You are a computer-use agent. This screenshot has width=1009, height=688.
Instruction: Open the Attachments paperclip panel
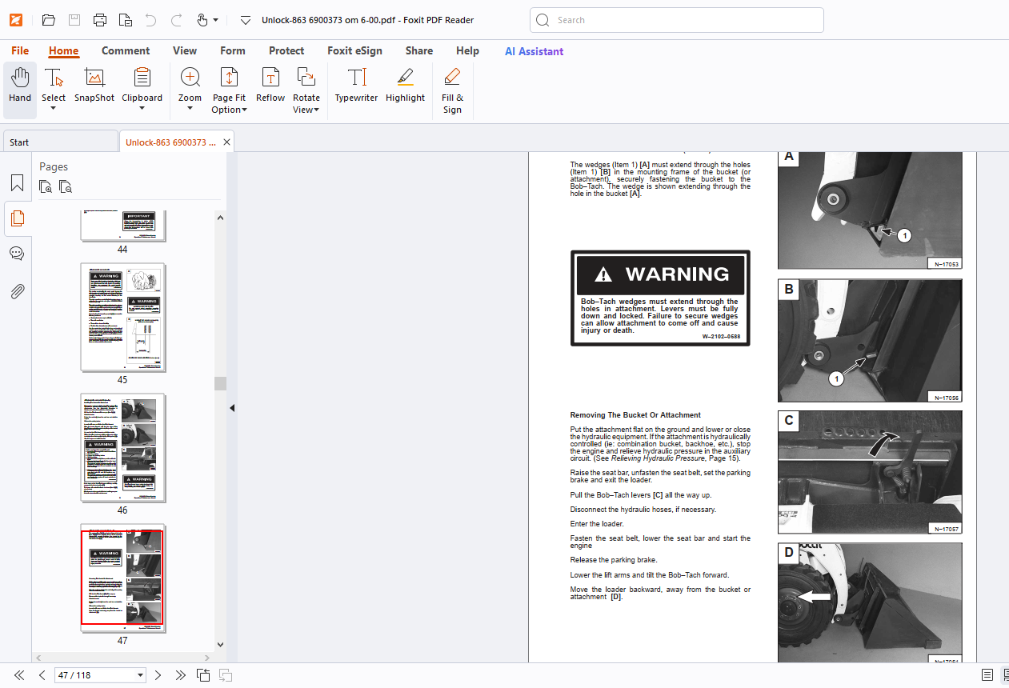coord(17,290)
